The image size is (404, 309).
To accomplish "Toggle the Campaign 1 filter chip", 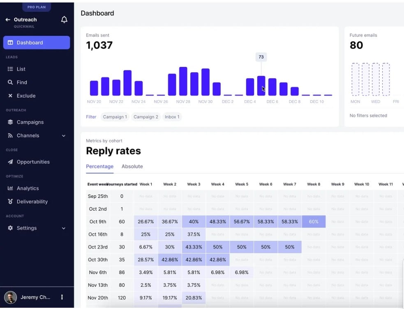I will point(115,117).
